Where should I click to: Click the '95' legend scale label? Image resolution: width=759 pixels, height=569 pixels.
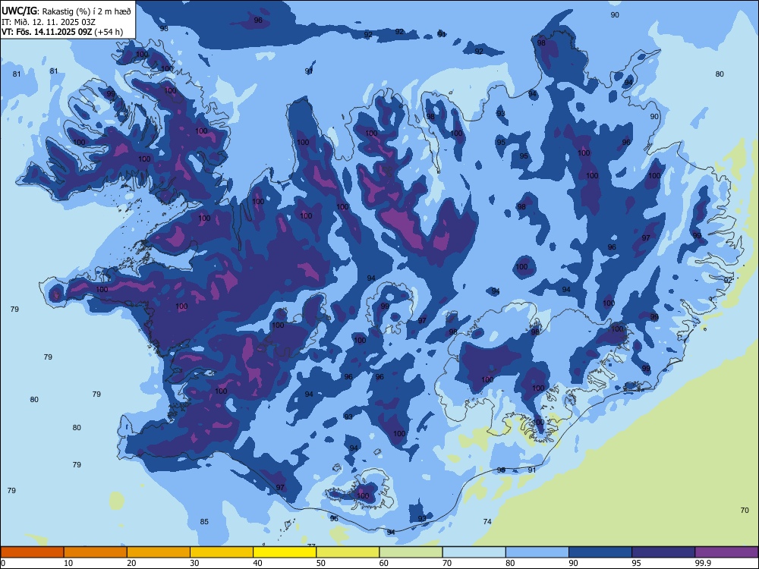tap(637, 563)
